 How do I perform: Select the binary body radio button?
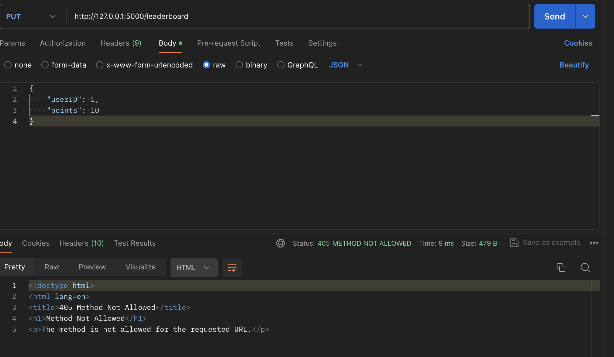point(239,65)
